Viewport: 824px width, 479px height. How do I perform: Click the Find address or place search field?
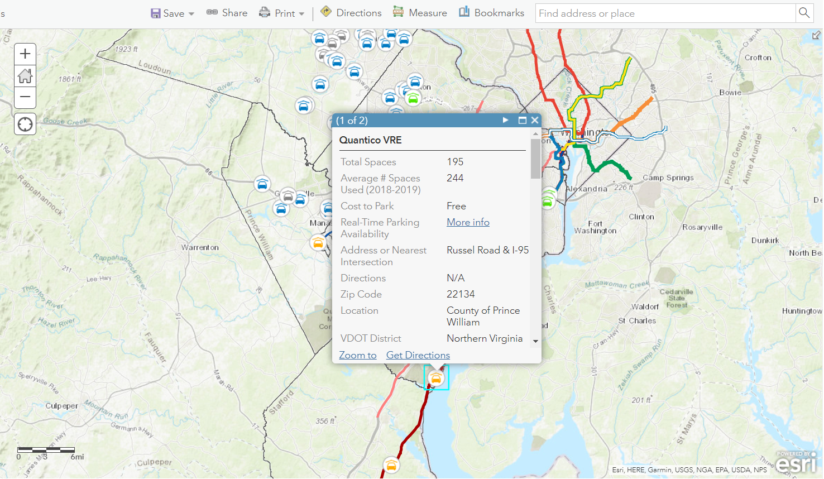click(642, 13)
